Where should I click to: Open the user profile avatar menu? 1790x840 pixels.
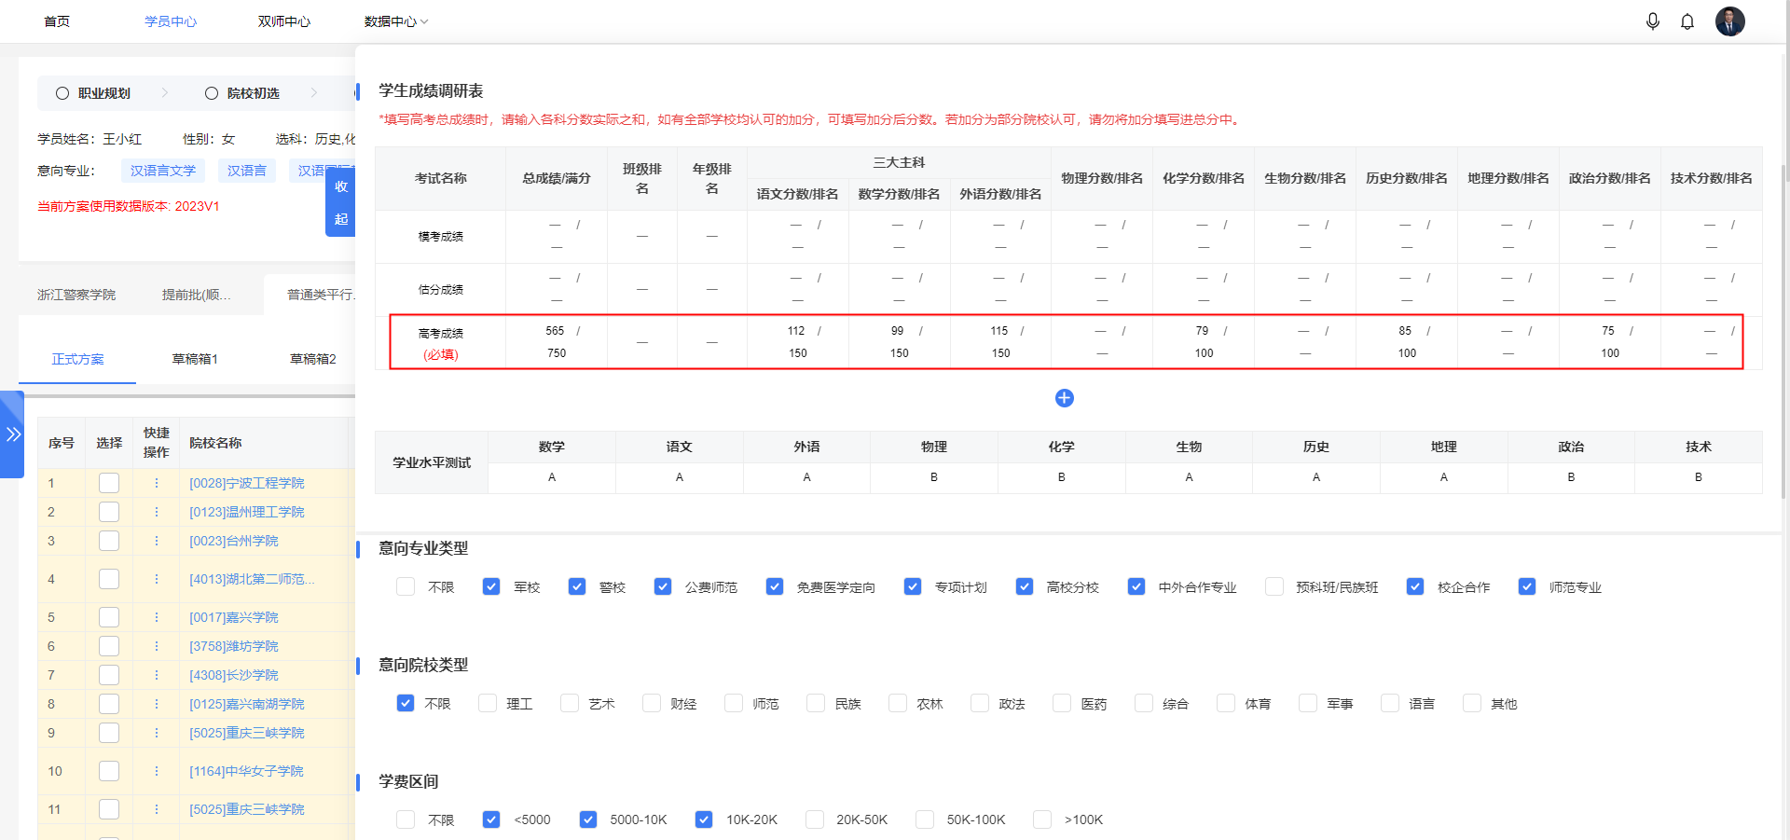click(1730, 21)
